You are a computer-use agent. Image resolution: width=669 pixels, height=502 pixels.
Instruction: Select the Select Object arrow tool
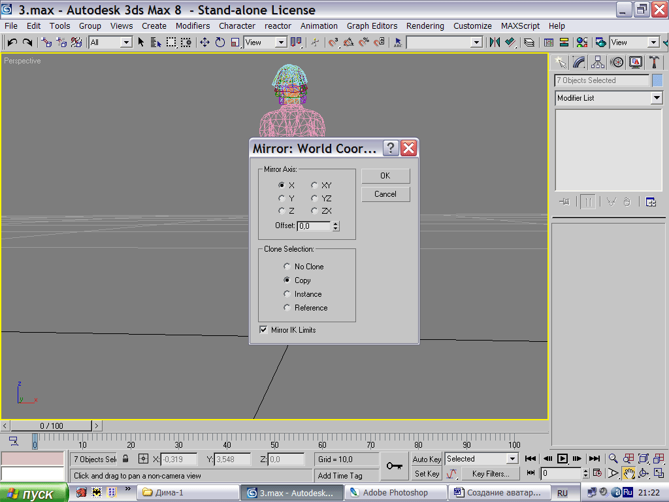click(x=141, y=42)
